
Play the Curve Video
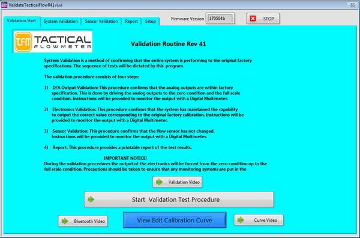(259, 220)
